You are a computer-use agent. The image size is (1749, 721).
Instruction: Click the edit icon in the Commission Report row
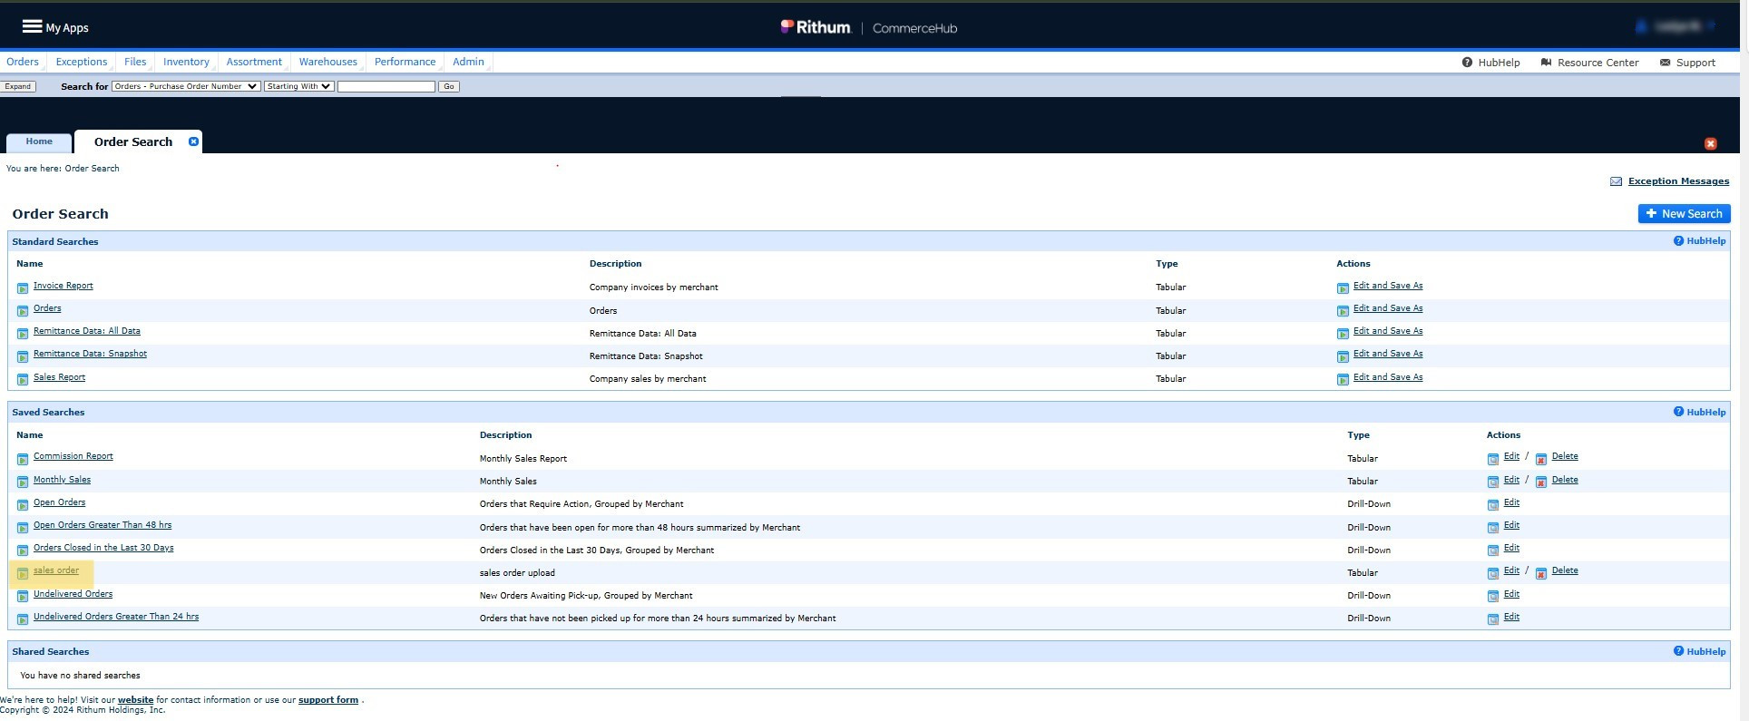(x=1493, y=459)
